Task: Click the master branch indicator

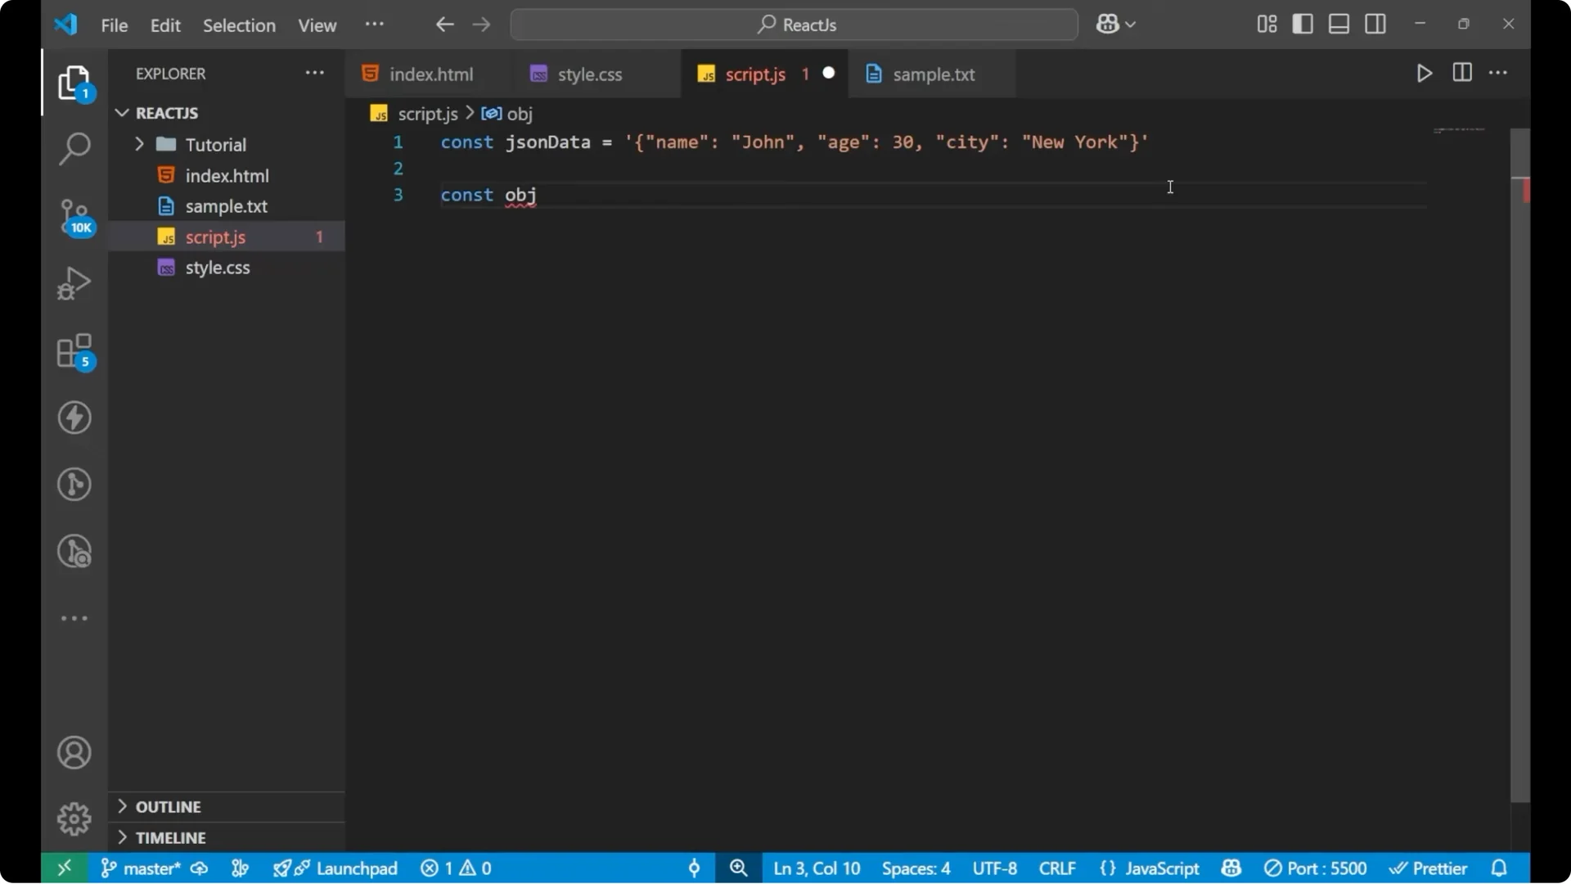Action: tap(146, 868)
